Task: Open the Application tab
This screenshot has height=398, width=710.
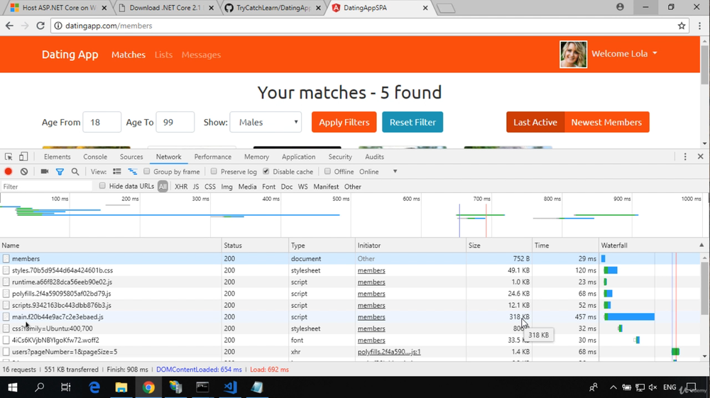Action: (x=298, y=157)
